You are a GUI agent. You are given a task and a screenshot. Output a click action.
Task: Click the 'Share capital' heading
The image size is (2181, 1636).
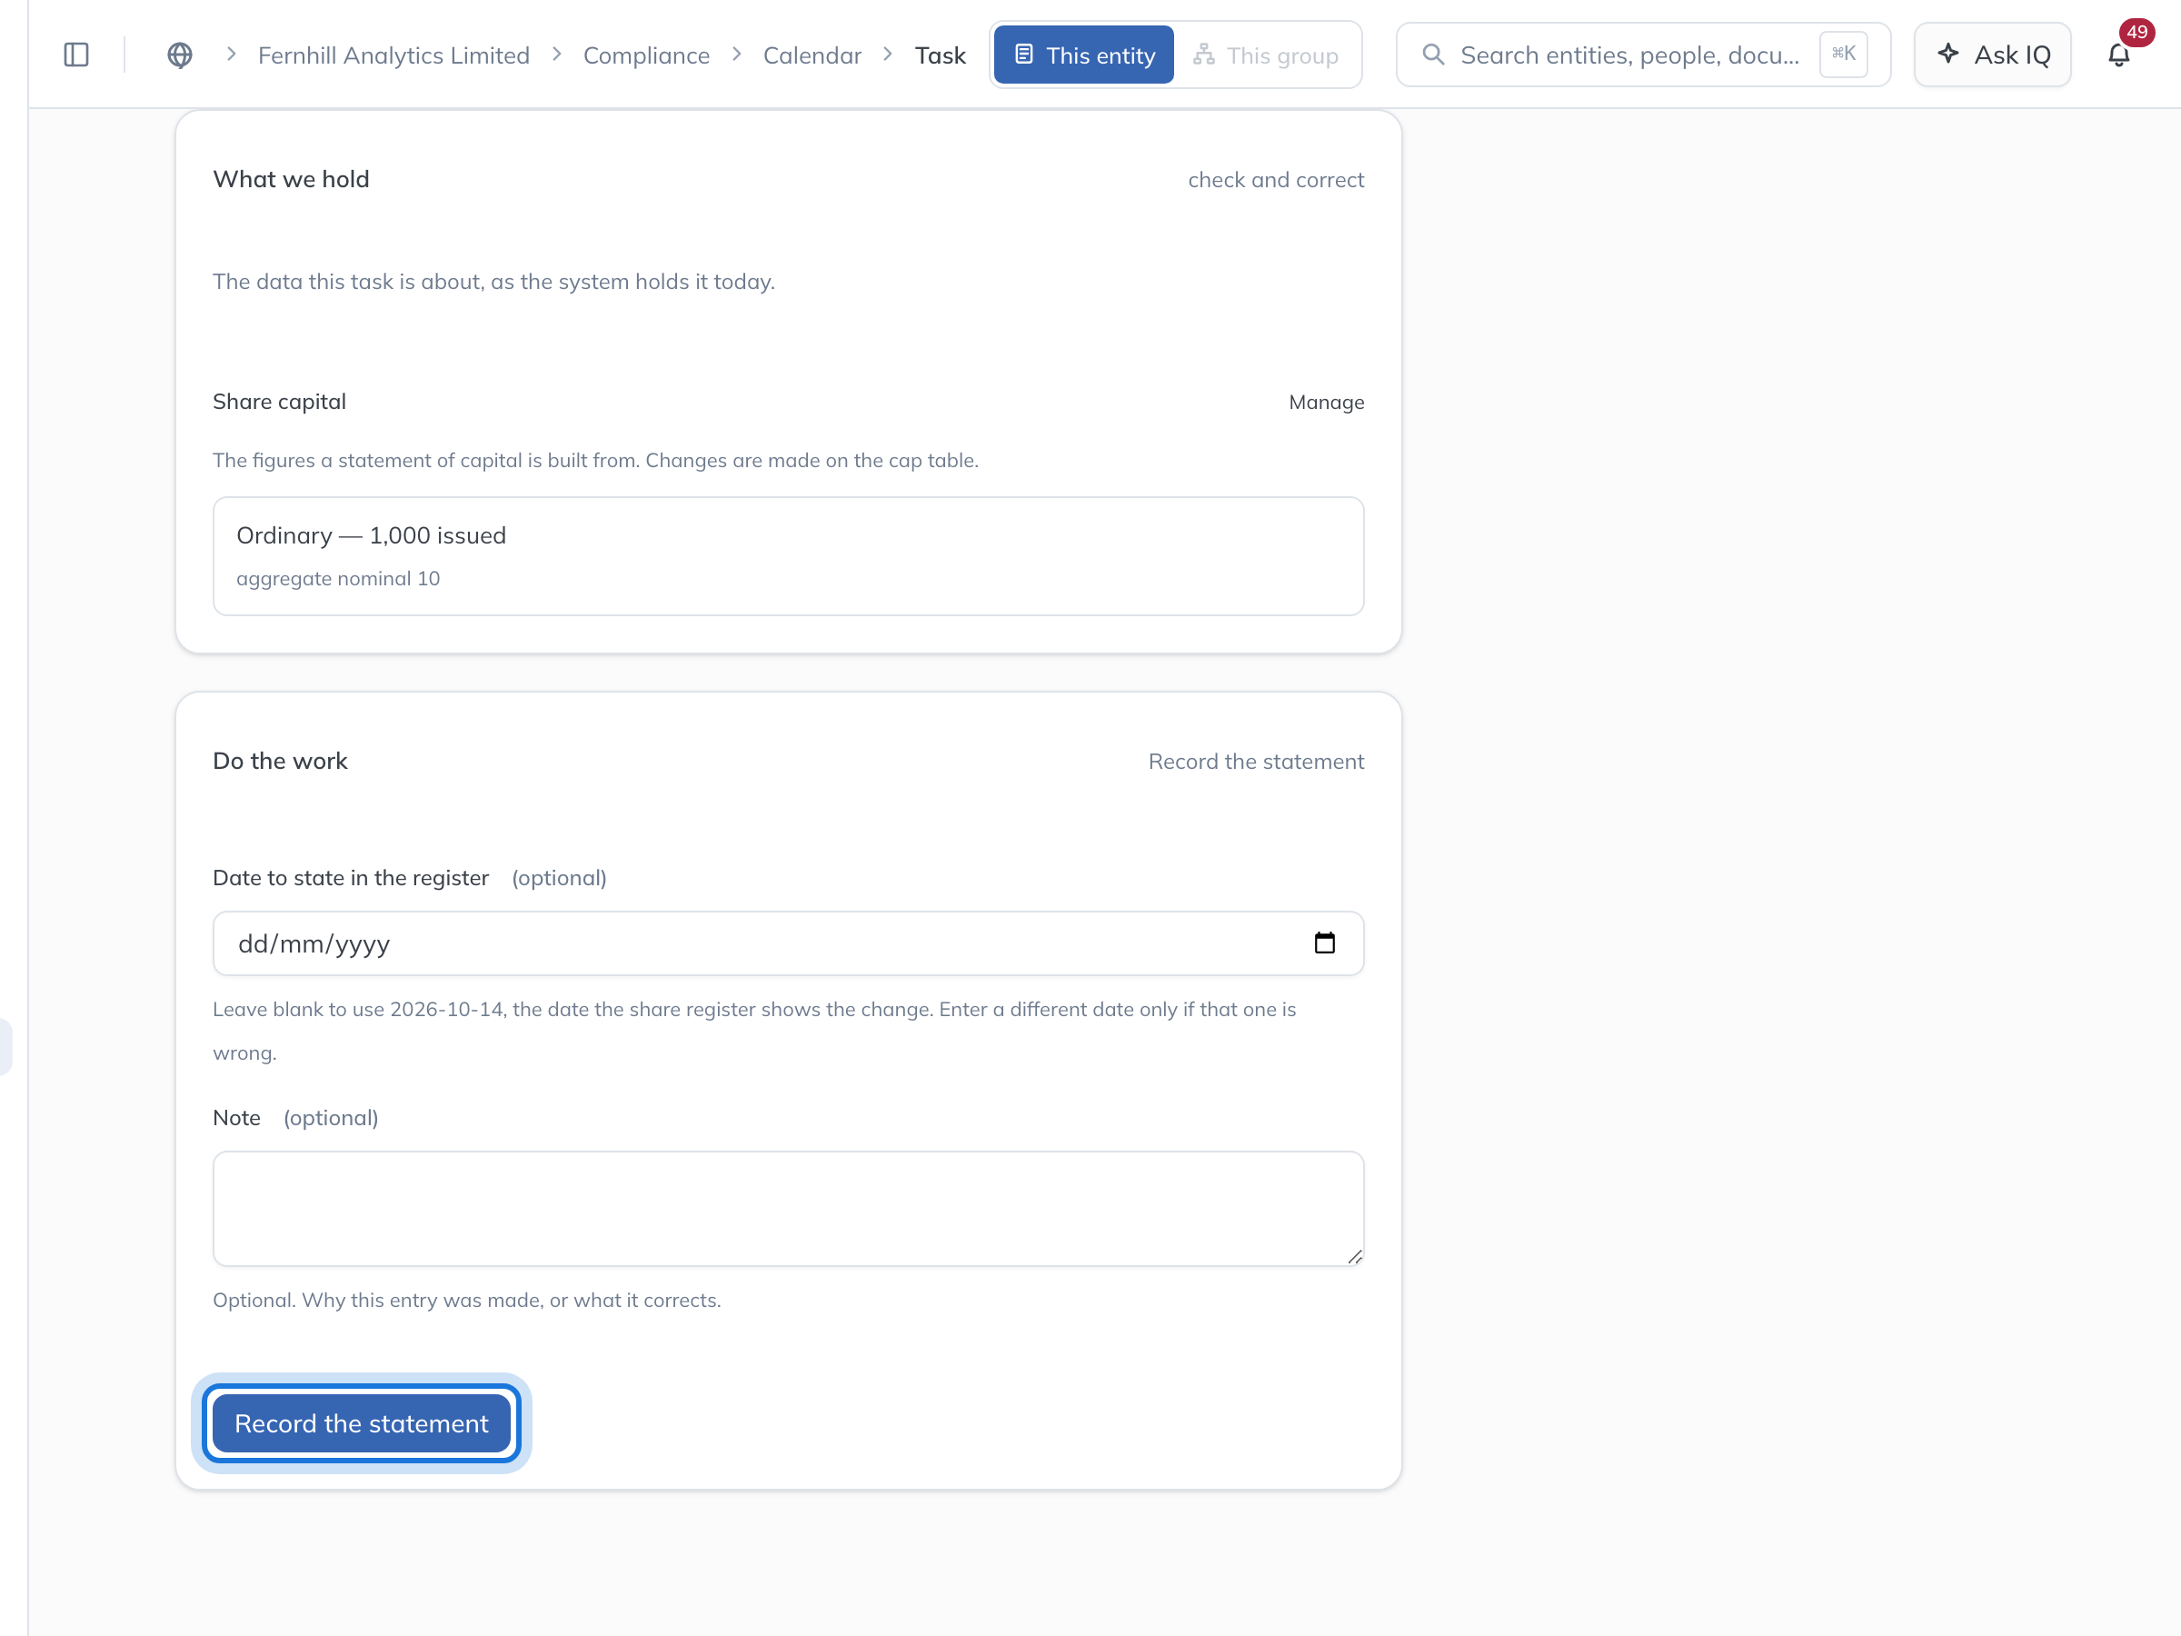coord(279,402)
